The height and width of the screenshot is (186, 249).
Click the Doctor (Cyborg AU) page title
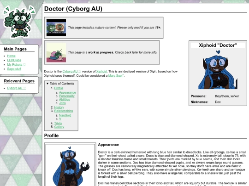tap(73, 9)
